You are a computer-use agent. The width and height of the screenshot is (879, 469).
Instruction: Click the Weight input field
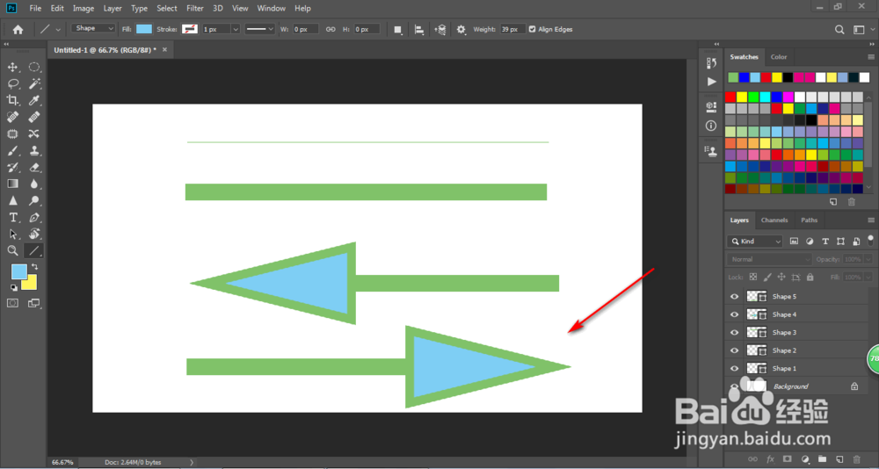coord(512,29)
